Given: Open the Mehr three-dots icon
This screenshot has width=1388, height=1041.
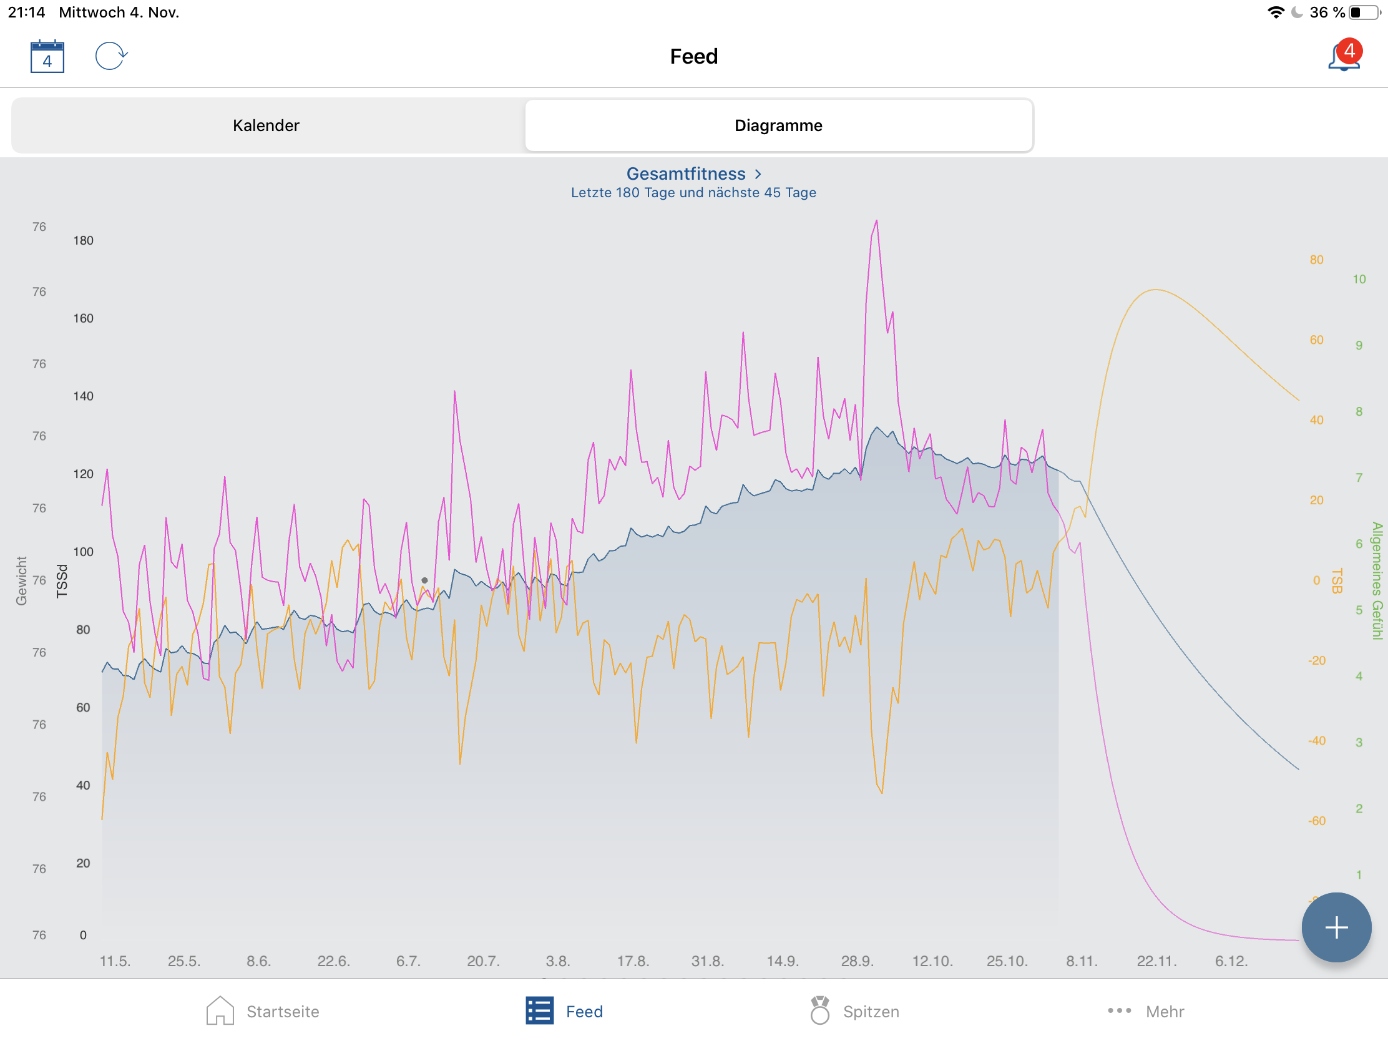Looking at the screenshot, I should tap(1119, 1011).
